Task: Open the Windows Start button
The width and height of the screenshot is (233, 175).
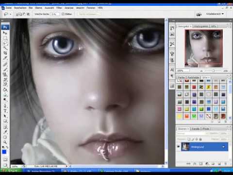Action: [x=11, y=171]
